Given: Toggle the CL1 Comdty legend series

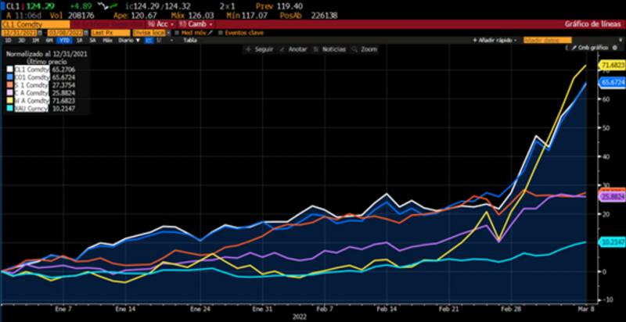Looking at the screenshot, I should click(9, 69).
